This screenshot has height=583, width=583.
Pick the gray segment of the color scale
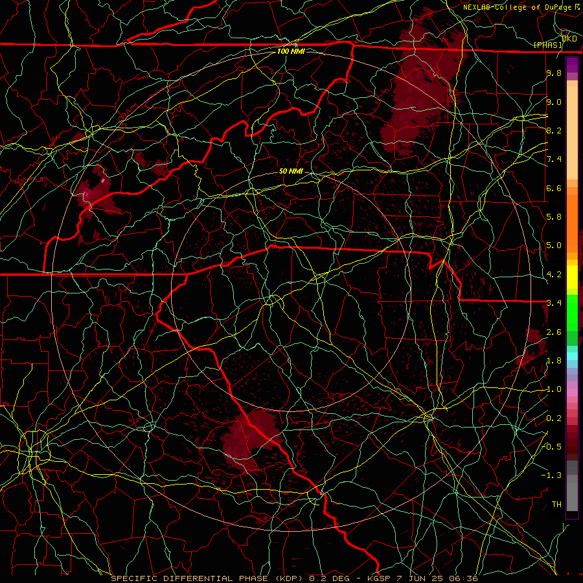572,487
